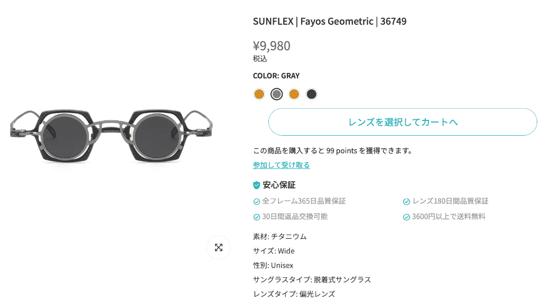Click checkmark icon next to レンズ180日間品質保証

(x=407, y=201)
